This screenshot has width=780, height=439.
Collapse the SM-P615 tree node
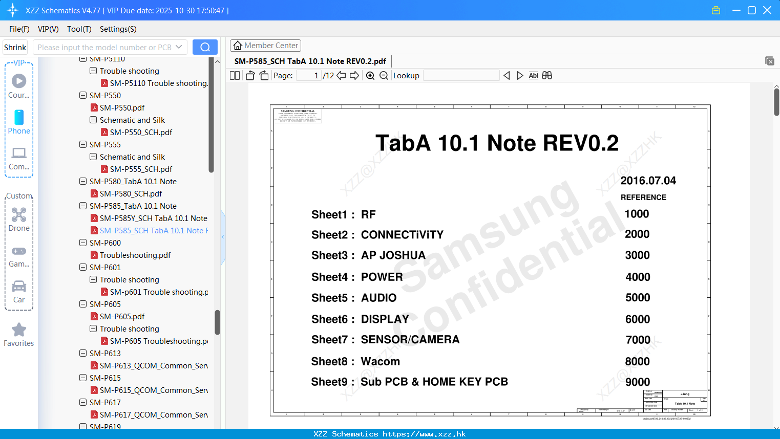[x=83, y=378]
